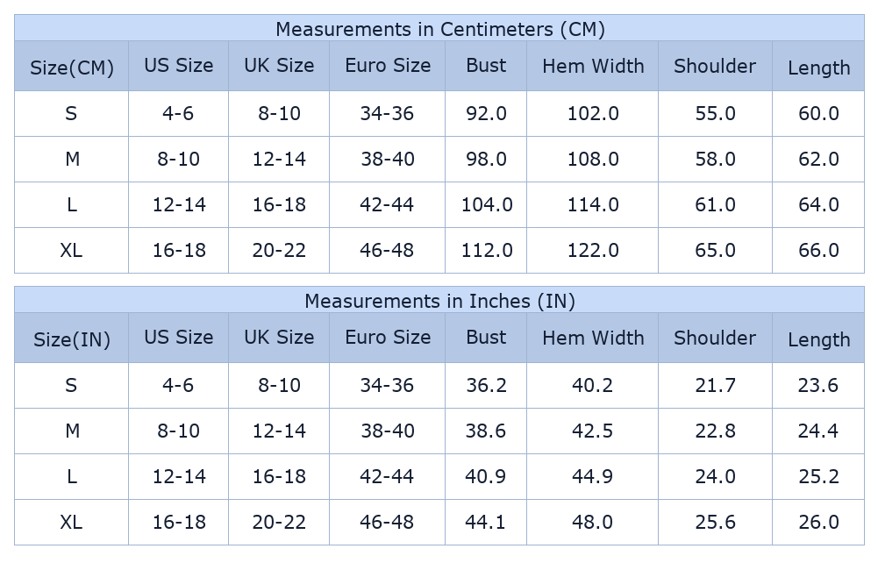
Task: Select the Euro Size header in centimeters table
Action: [388, 66]
